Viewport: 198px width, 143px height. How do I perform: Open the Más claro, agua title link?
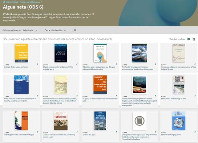click(x=99, y=68)
